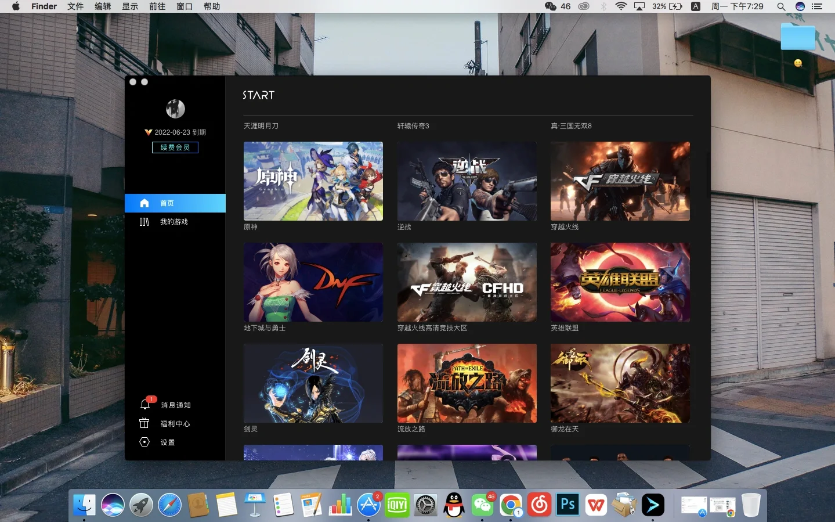The image size is (835, 522).
Task: Click the VIP badge next to 2022-06-23 到期
Action: click(x=148, y=132)
